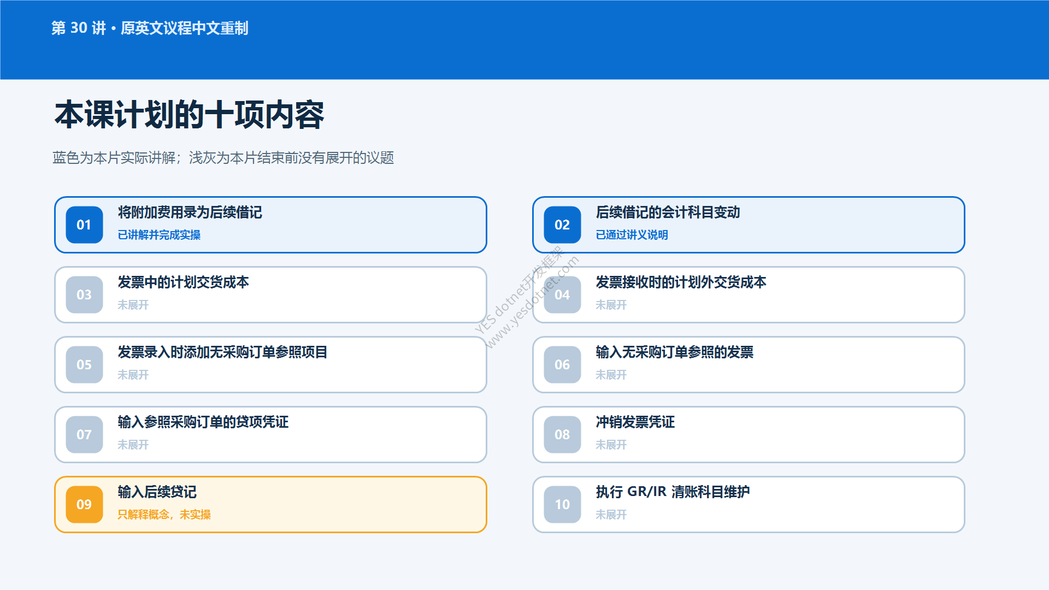The image size is (1049, 590).
Task: Click the header text 第 30 讲 · 原英文议程中文重制
Action: (150, 28)
